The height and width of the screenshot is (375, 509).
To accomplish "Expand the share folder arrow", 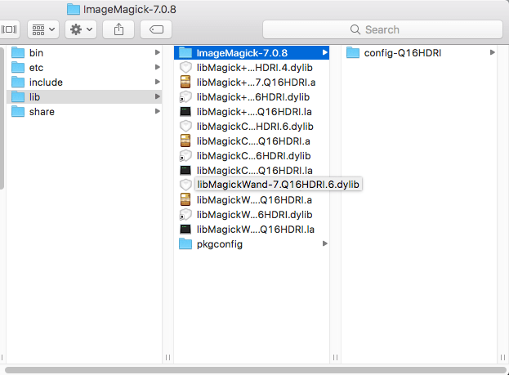I will point(158,111).
